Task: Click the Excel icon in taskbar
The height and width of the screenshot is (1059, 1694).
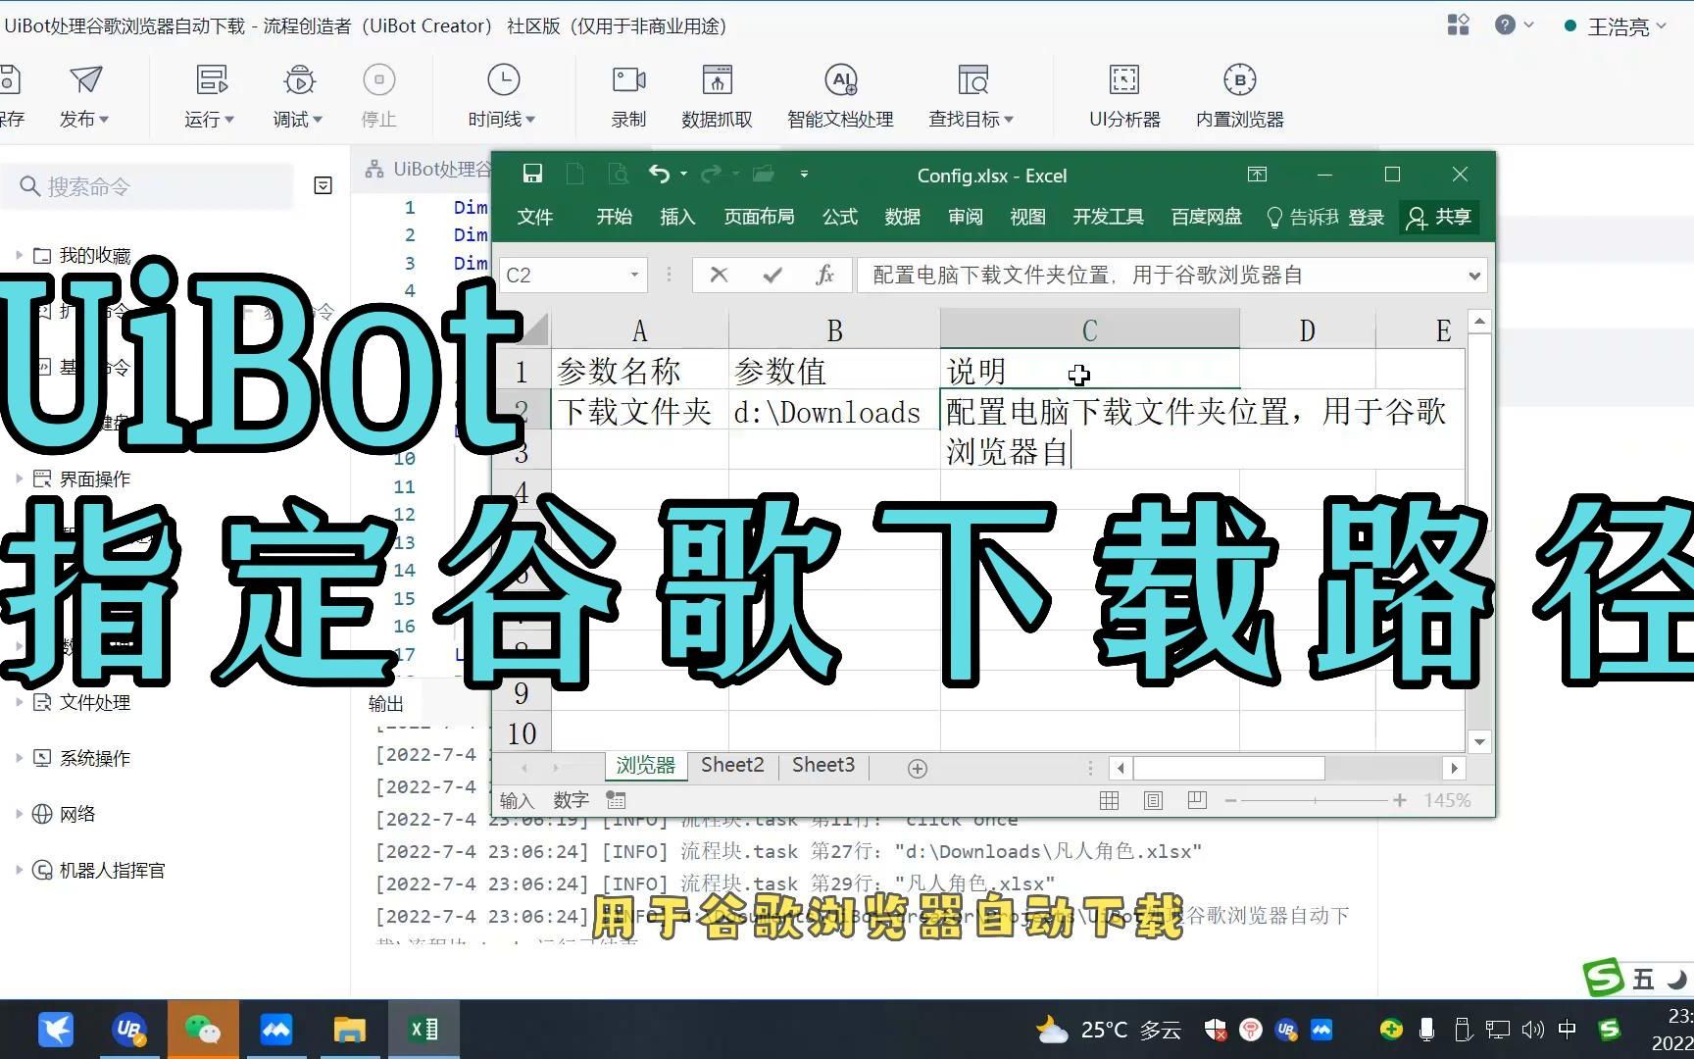Action: click(423, 1030)
